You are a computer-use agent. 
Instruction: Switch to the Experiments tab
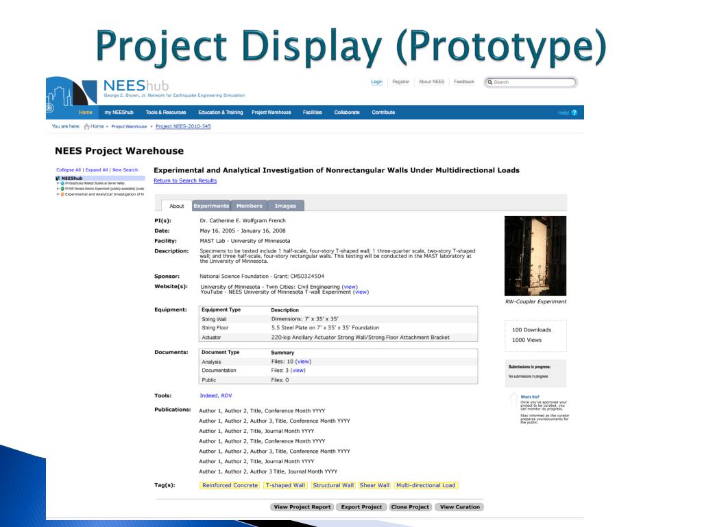(x=211, y=206)
